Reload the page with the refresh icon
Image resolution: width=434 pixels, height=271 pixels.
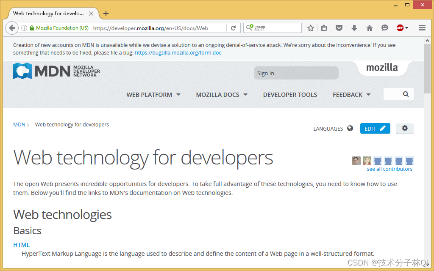tap(234, 28)
